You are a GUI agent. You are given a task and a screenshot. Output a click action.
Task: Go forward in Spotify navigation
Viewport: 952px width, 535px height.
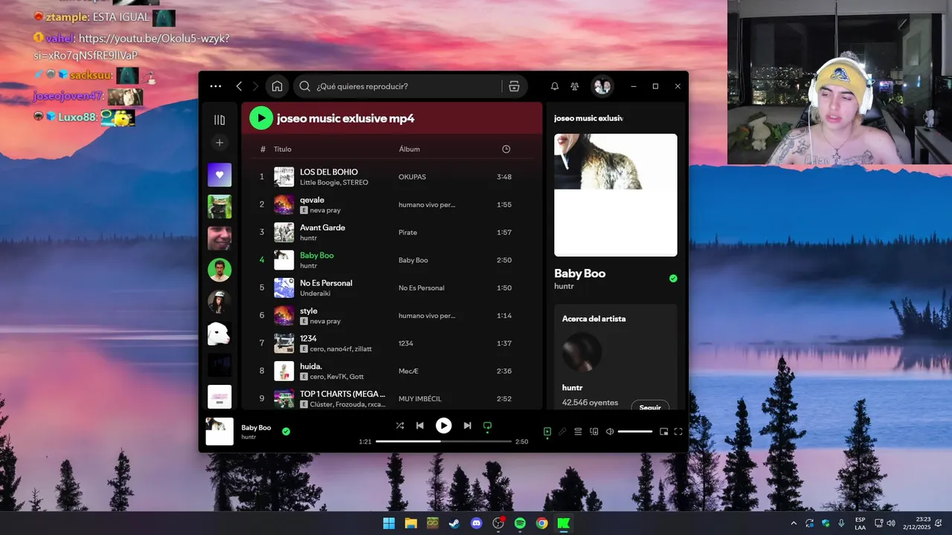(255, 86)
